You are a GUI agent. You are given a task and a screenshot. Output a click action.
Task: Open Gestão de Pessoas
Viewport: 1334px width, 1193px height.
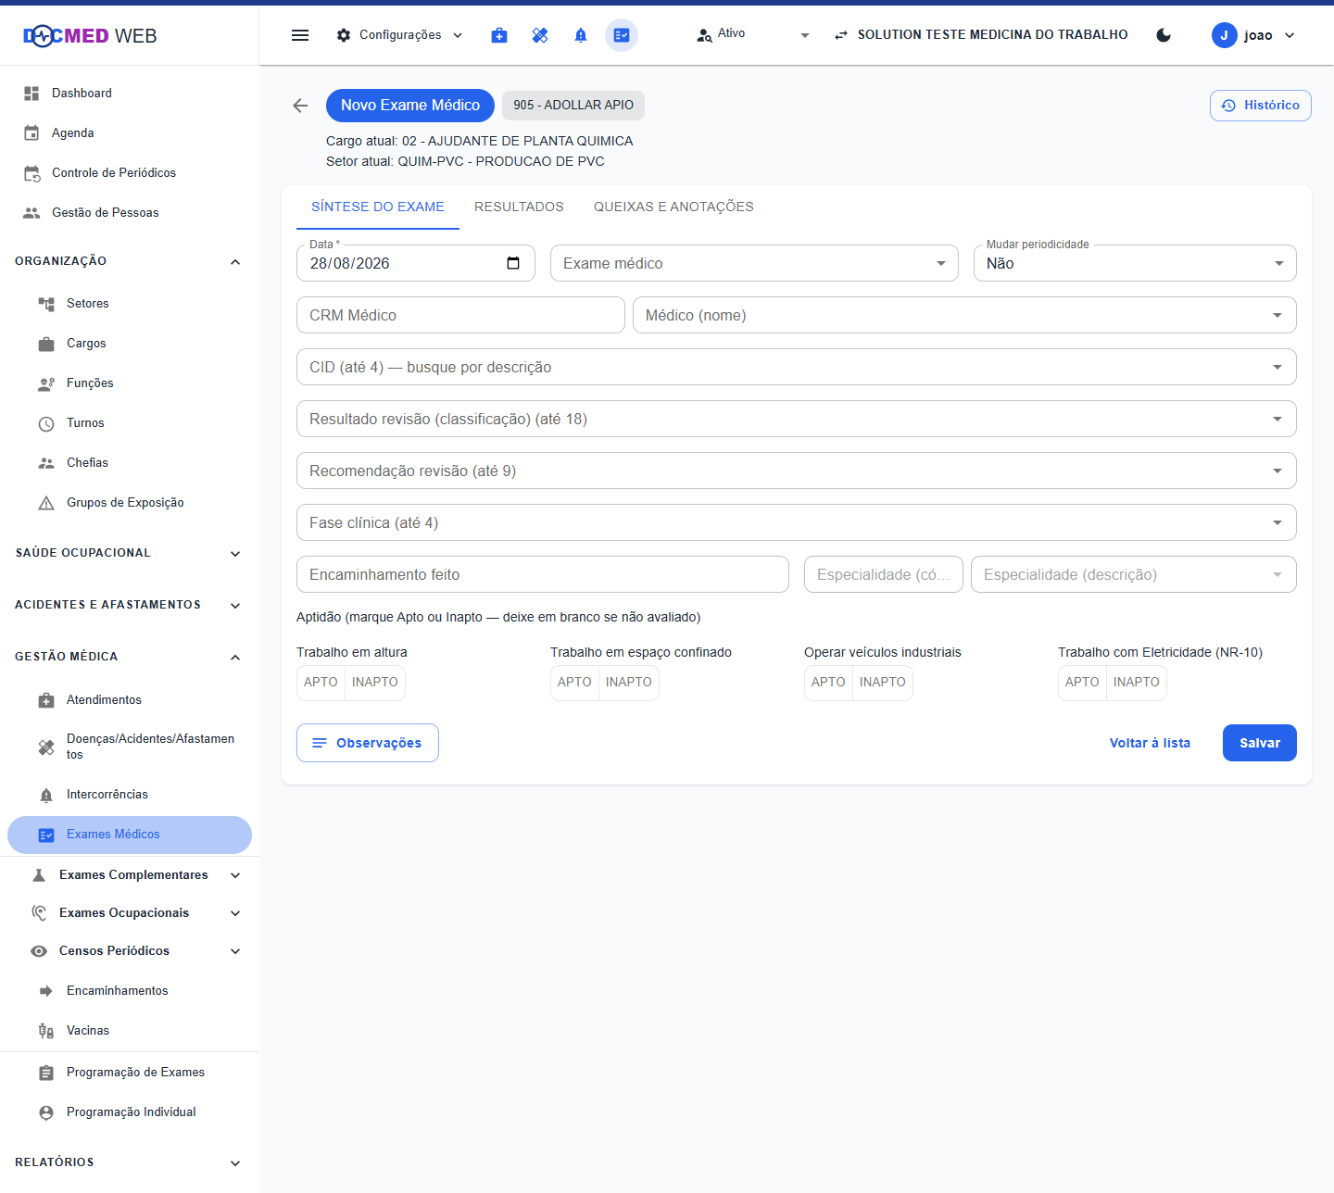pos(130,213)
